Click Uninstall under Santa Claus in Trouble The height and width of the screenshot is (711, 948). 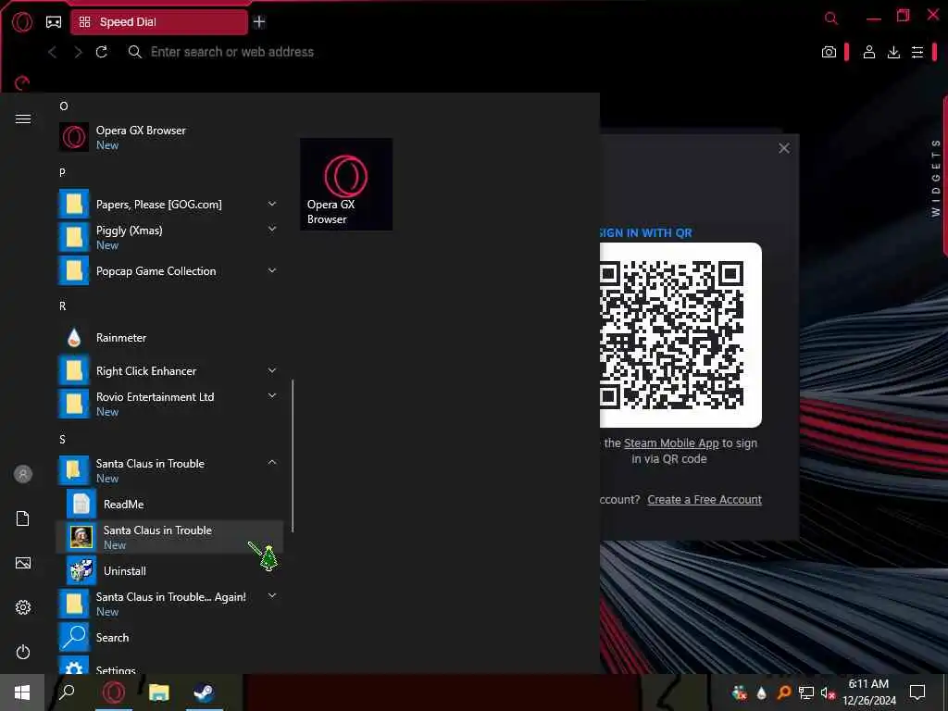point(169,570)
